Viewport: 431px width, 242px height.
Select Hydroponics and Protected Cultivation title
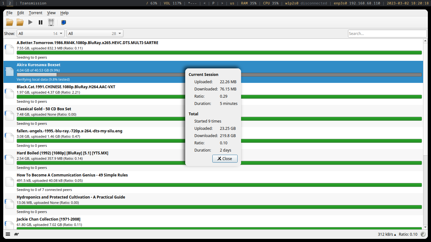[71, 197]
